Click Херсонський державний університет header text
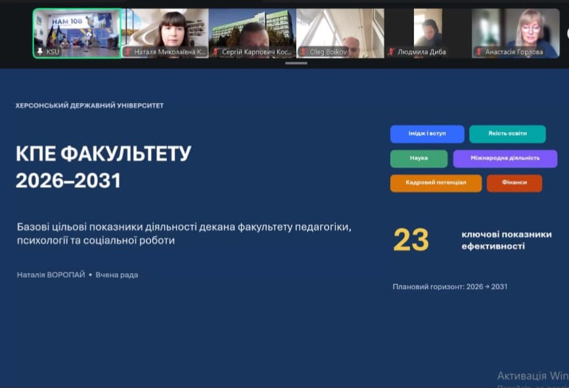Viewport: 569px width, 388px height. tap(89, 106)
